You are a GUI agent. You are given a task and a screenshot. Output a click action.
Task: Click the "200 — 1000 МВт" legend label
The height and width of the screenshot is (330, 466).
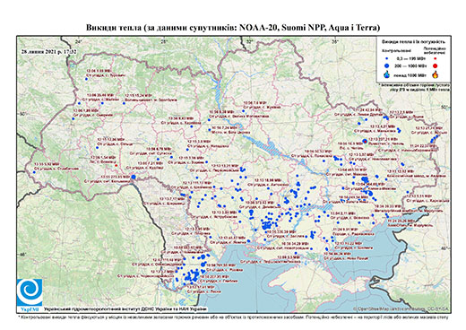tap(410, 65)
